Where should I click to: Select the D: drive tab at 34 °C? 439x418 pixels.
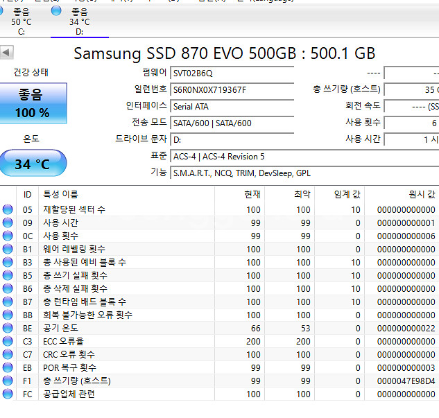pos(80,21)
